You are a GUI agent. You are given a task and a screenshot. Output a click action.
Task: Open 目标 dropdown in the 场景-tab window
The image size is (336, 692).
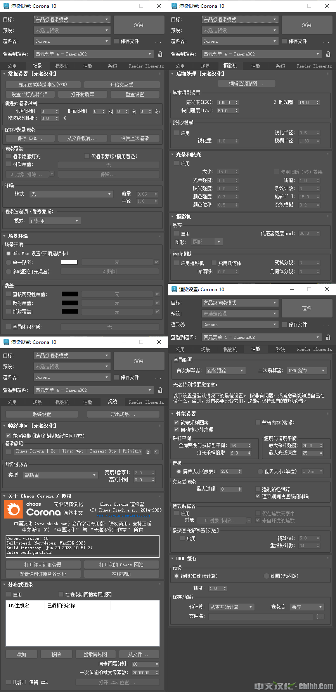[x=72, y=19]
